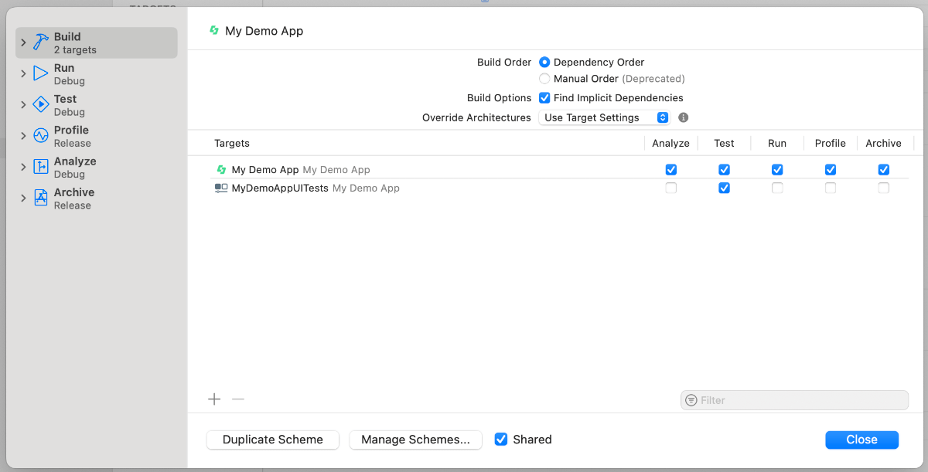The image size is (928, 472).
Task: Expand the Test Debug sidebar entry
Action: click(x=23, y=104)
